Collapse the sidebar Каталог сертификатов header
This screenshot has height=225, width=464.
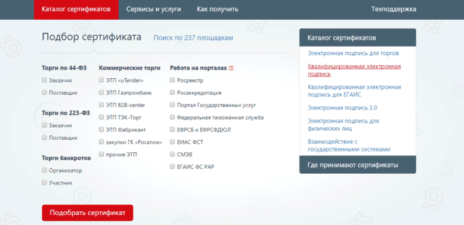358,38
